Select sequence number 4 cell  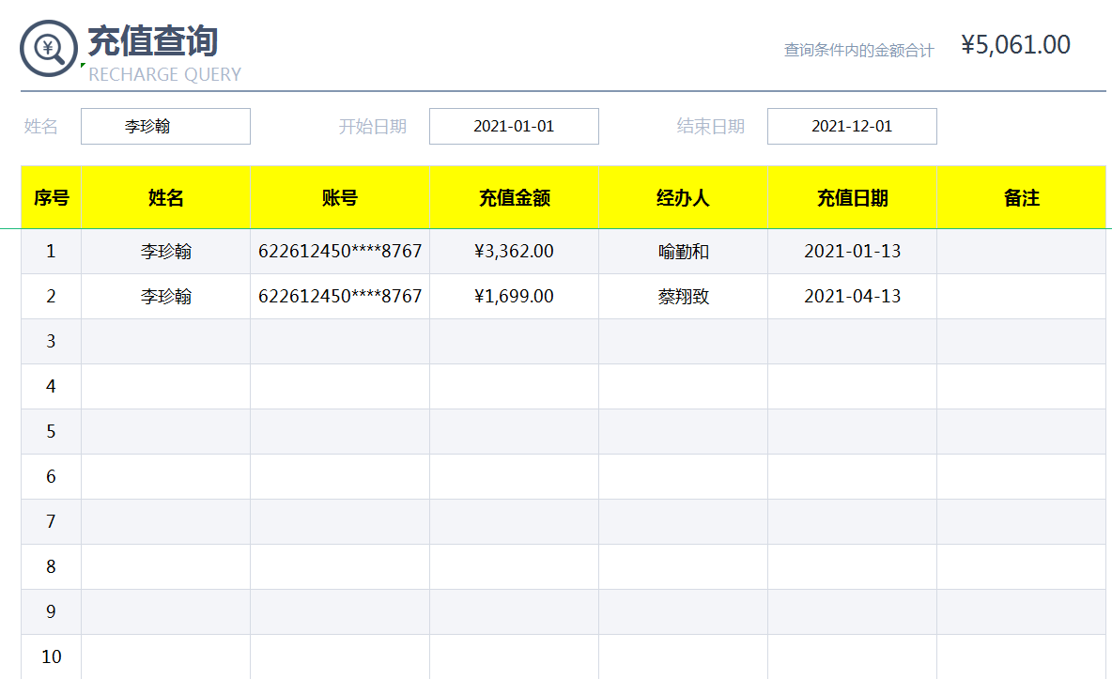(51, 386)
